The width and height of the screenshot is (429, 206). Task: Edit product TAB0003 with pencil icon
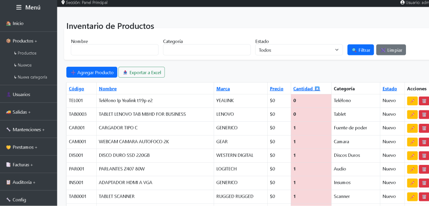point(412,115)
